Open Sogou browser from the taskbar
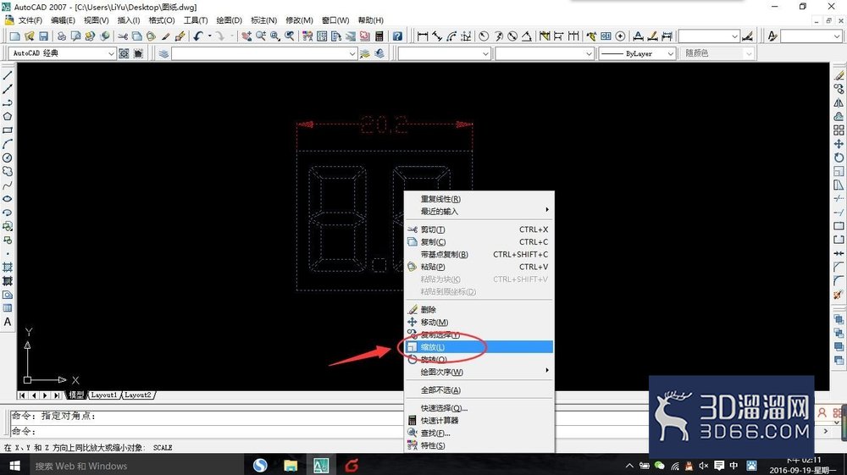 (x=260, y=466)
